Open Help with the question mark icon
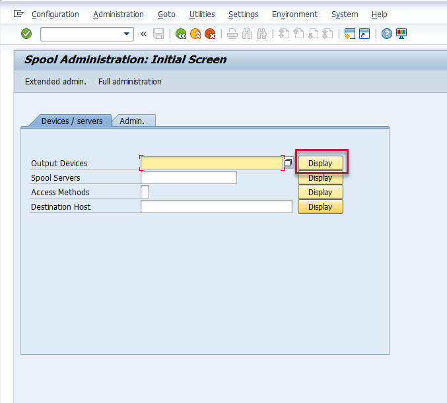The image size is (447, 403). 387,34
